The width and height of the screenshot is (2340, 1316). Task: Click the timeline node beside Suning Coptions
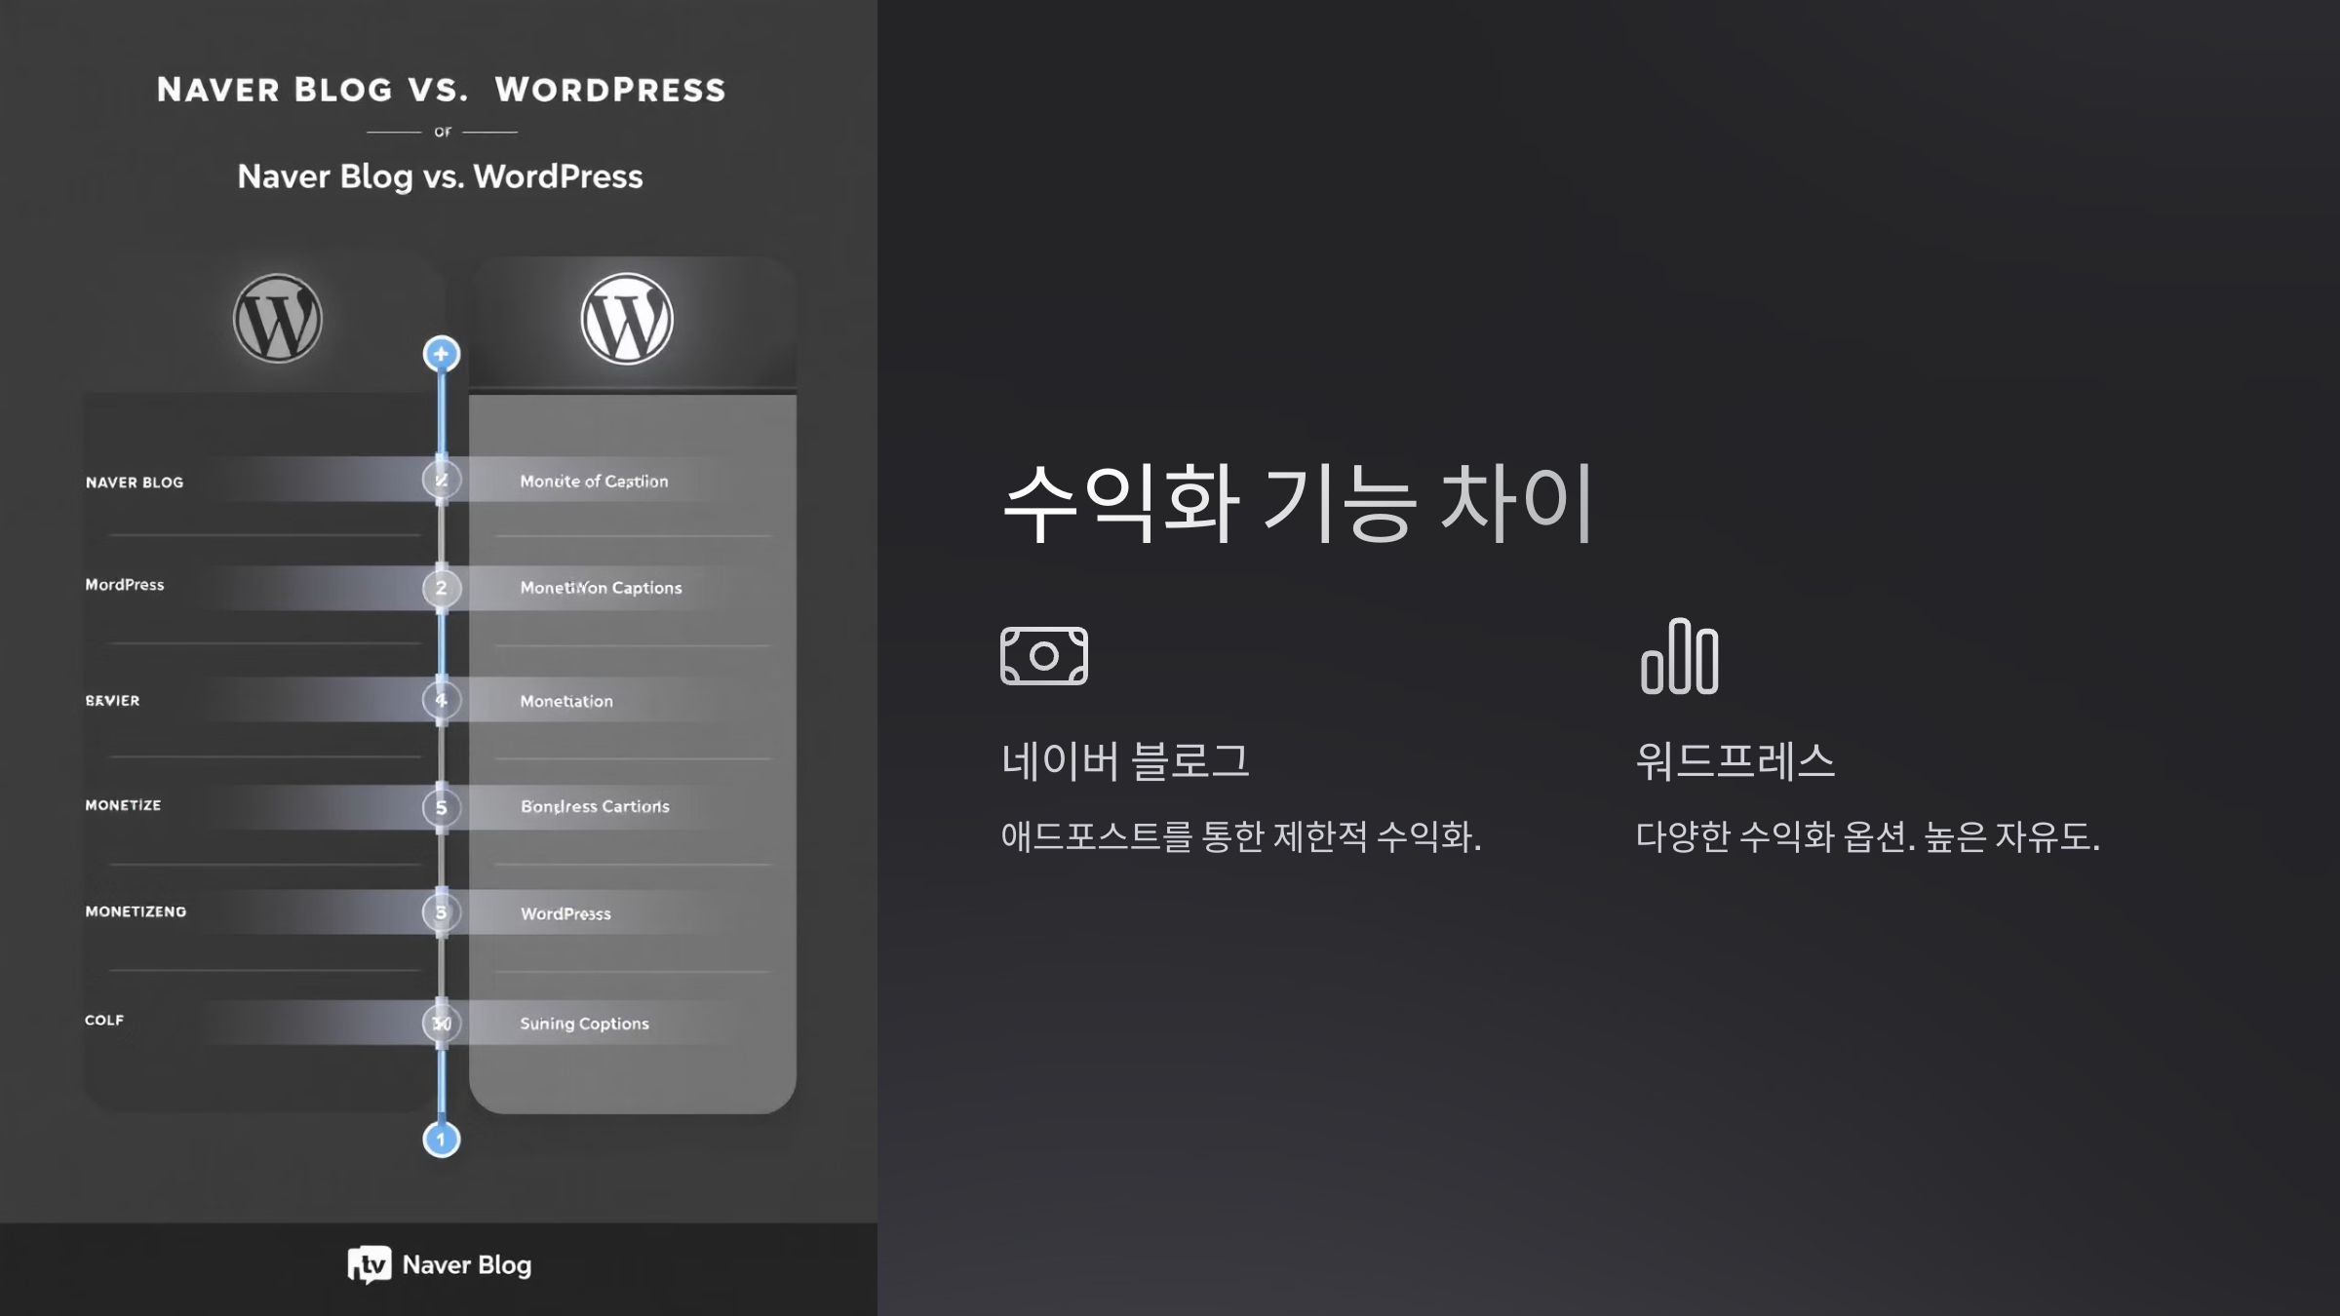pos(442,1023)
